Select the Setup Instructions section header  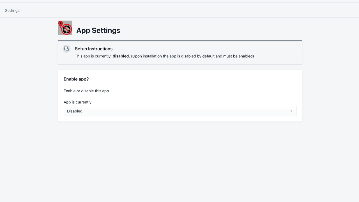tap(94, 49)
